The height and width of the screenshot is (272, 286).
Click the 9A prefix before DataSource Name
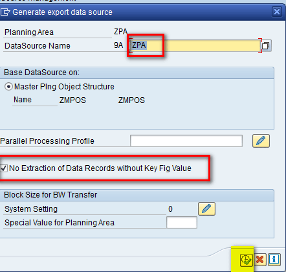pos(118,45)
